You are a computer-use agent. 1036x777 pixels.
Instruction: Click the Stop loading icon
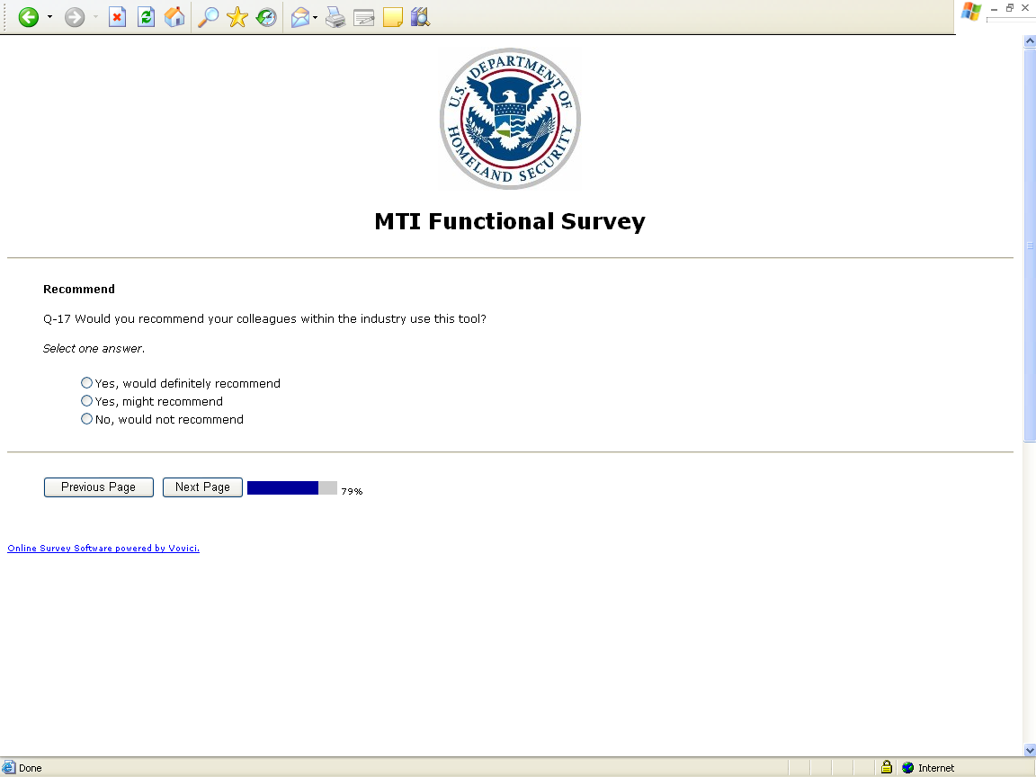[117, 17]
